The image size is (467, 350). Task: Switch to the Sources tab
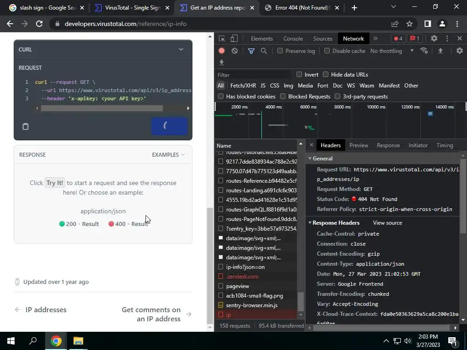coord(322,38)
